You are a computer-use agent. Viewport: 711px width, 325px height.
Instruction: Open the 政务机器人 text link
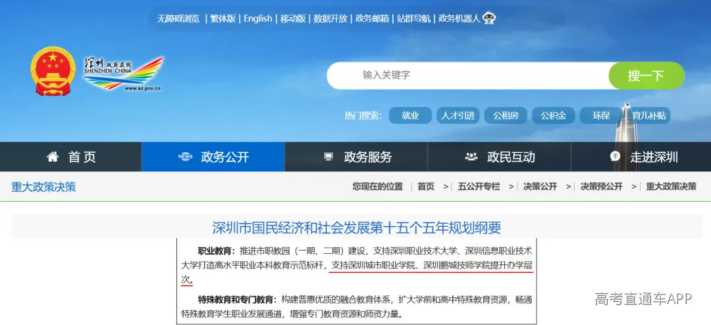coord(460,18)
